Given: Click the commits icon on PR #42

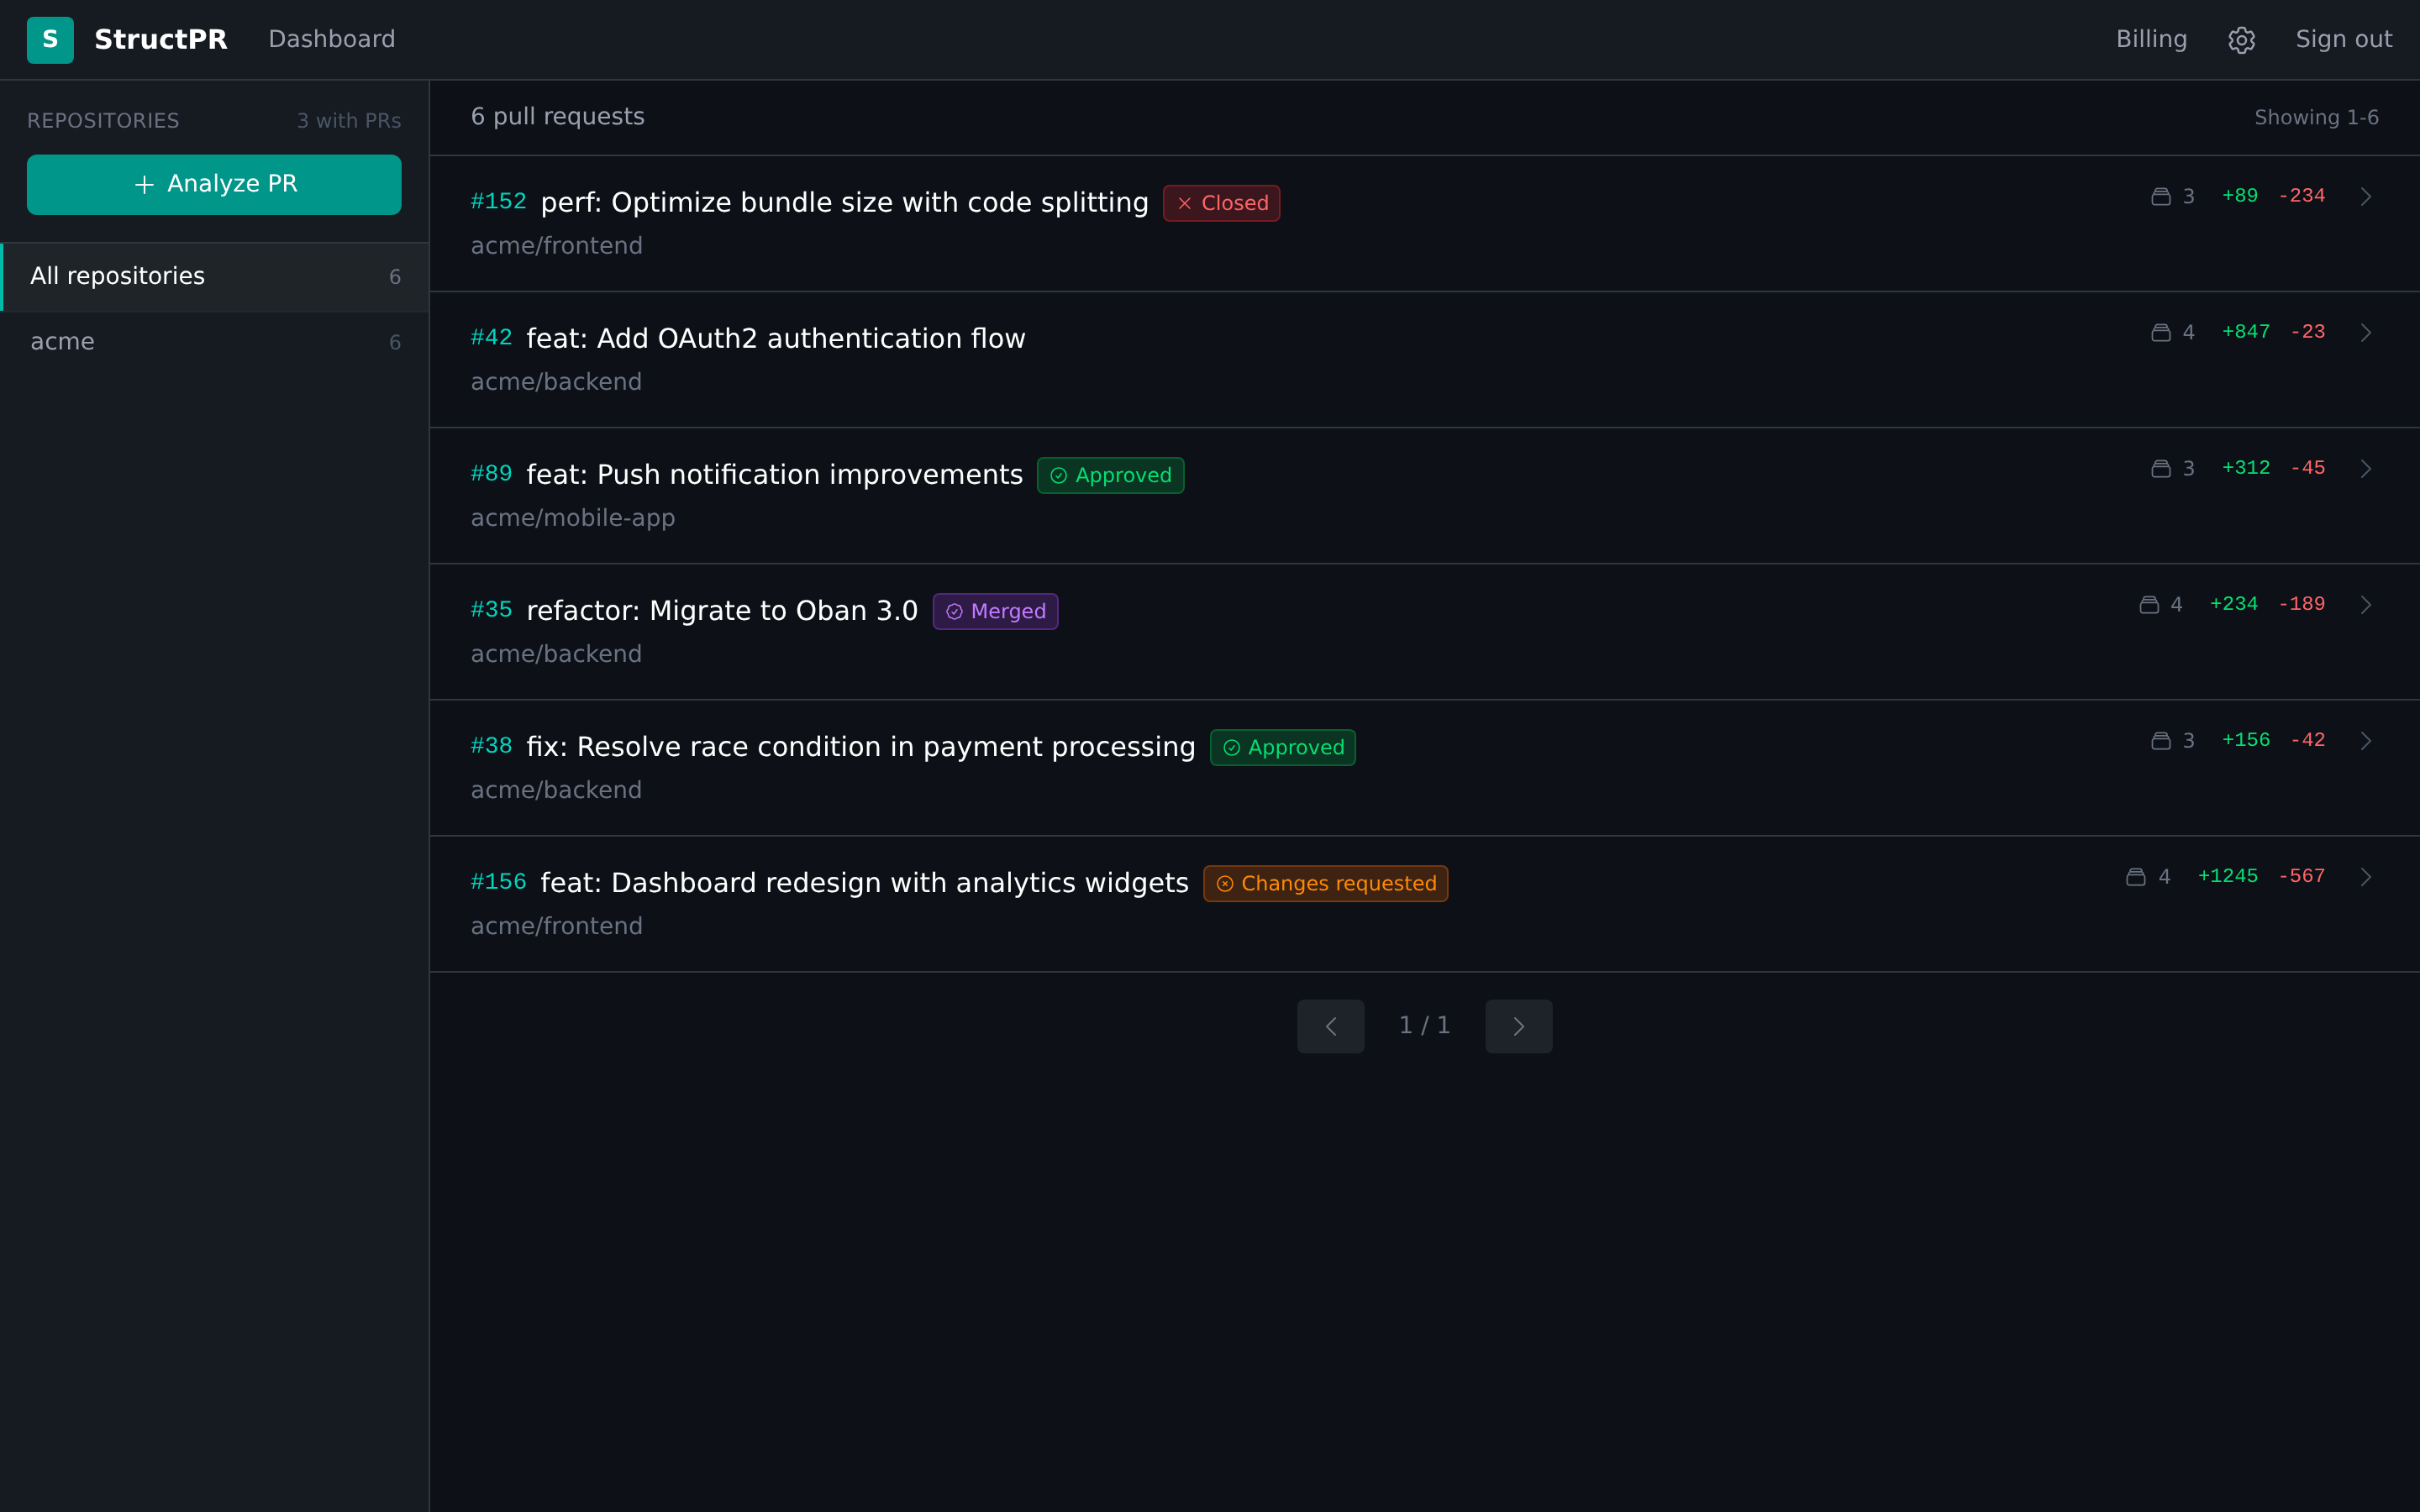Looking at the screenshot, I should (x=2161, y=332).
